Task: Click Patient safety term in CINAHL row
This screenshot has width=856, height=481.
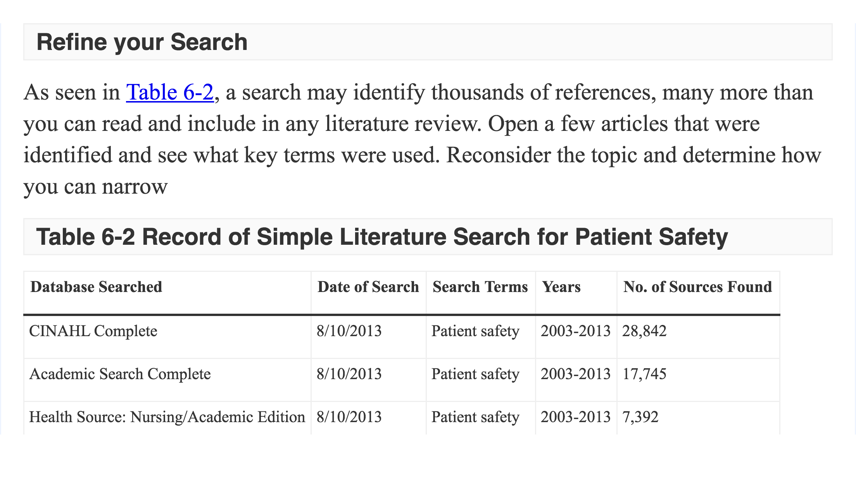Action: pos(475,331)
